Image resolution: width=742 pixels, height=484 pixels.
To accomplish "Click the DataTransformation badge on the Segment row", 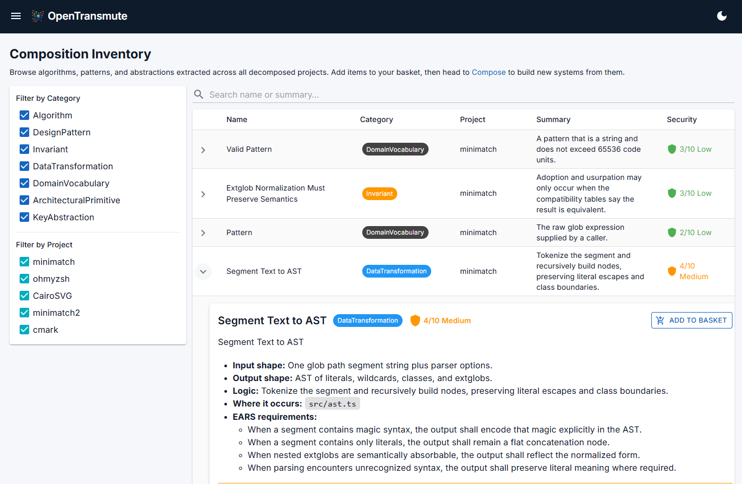I will [x=396, y=271].
